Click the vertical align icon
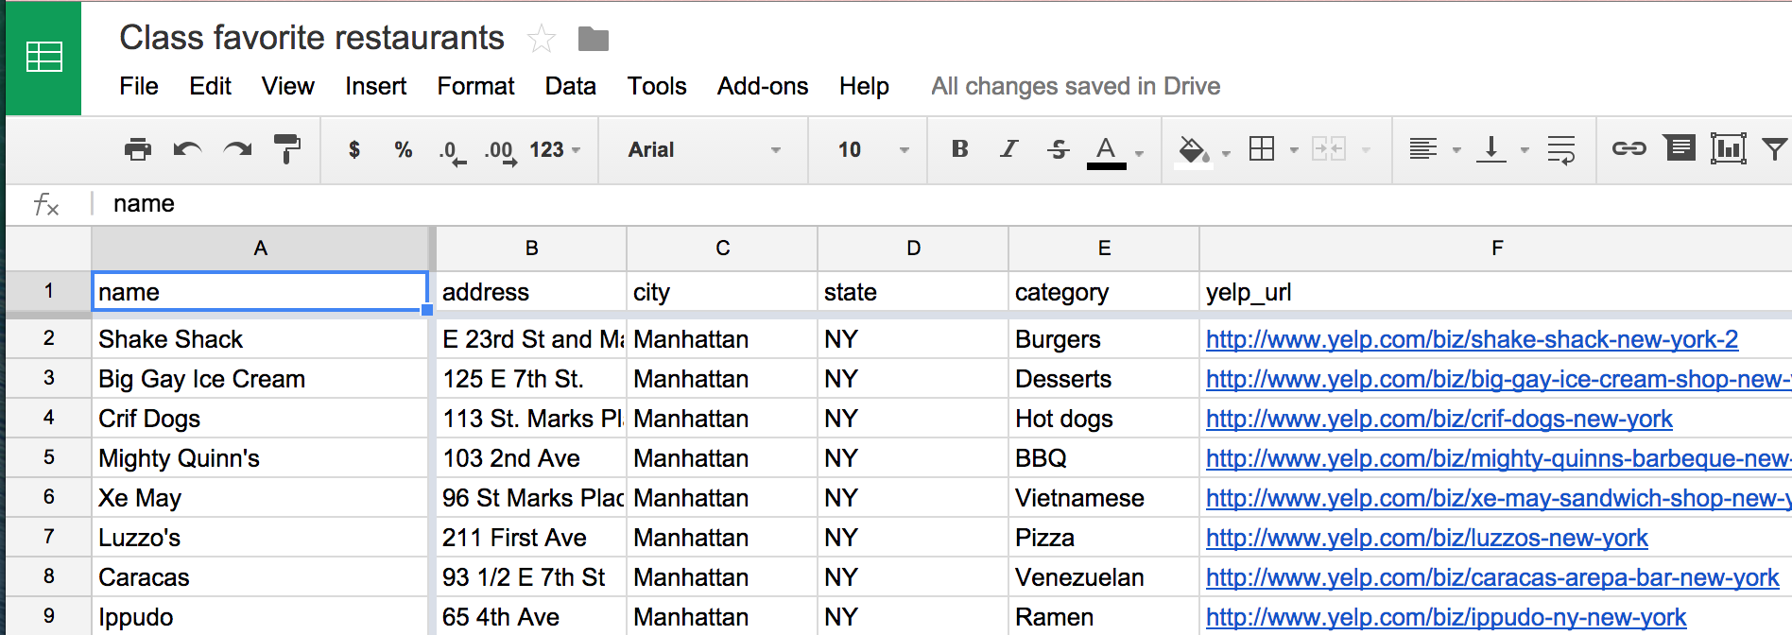Image resolution: width=1792 pixels, height=635 pixels. coord(1490,148)
